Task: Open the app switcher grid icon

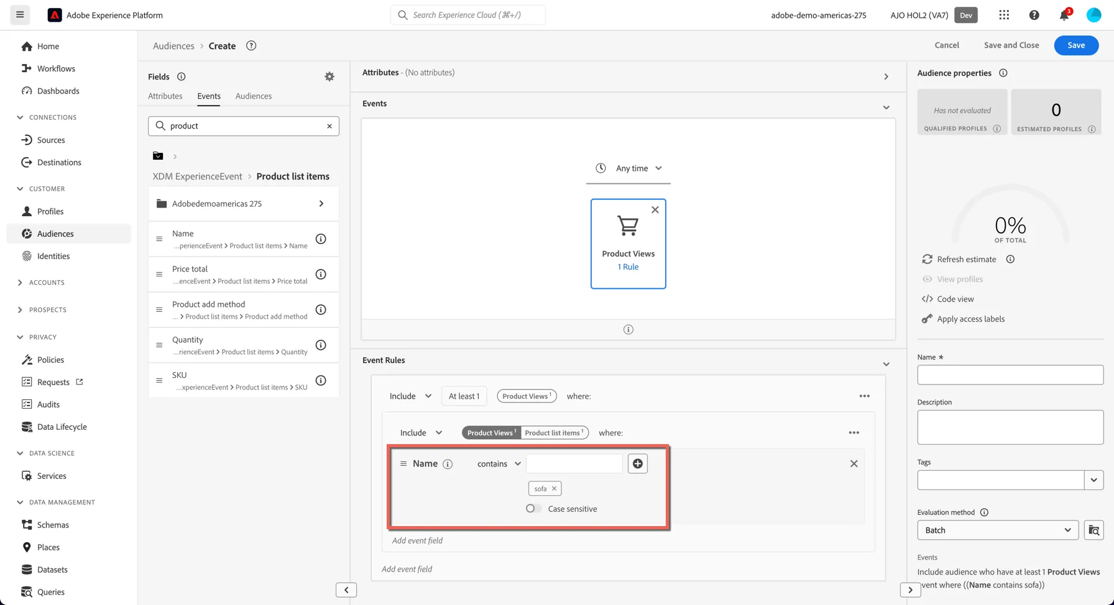Action: coord(1004,15)
